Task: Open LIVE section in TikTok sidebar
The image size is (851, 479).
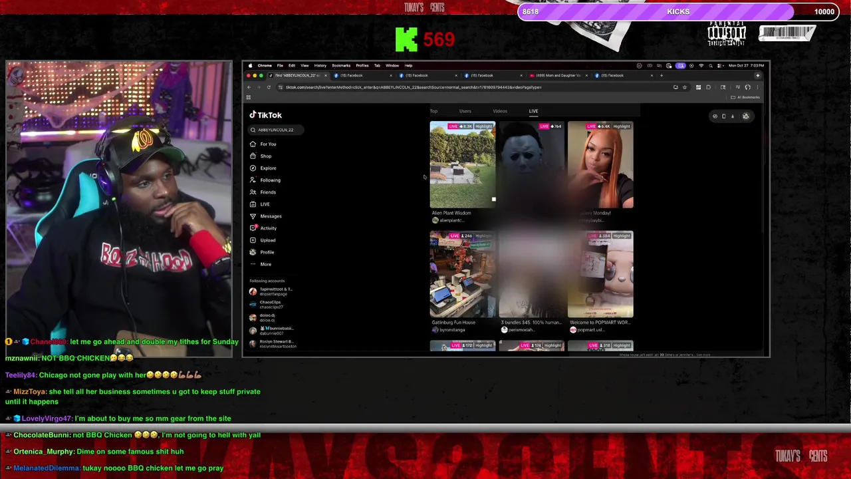Action: pyautogui.click(x=260, y=204)
